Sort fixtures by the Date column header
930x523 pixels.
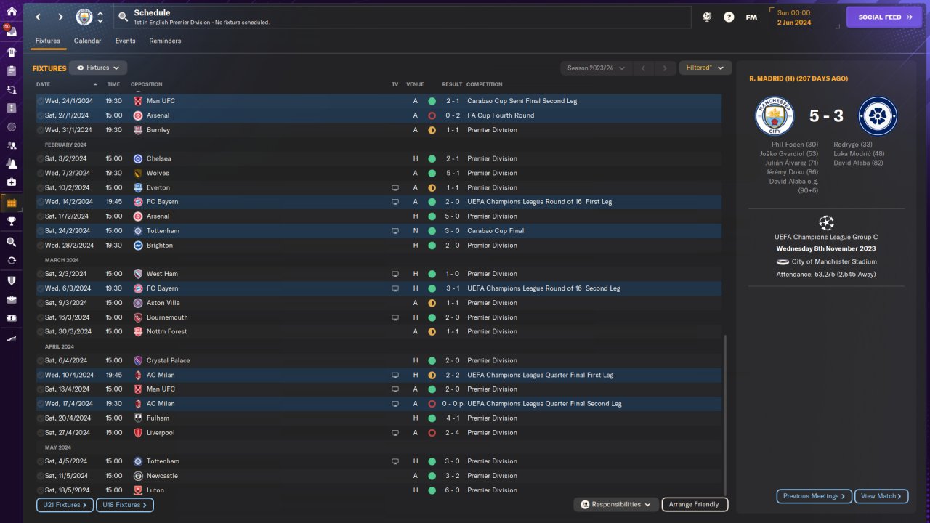pyautogui.click(x=44, y=84)
